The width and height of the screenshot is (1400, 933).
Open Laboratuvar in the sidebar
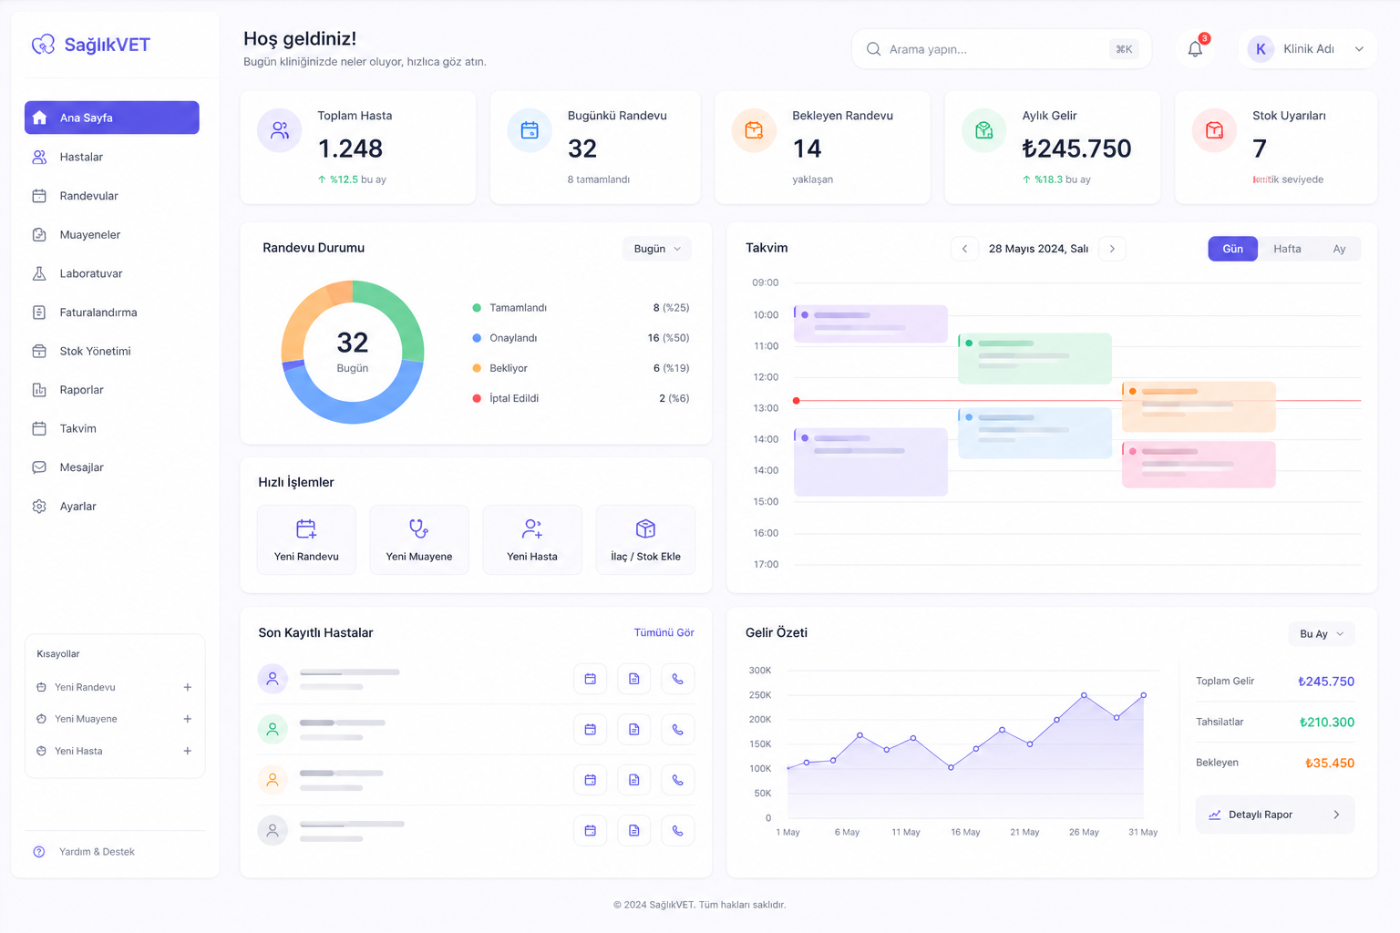pos(91,273)
